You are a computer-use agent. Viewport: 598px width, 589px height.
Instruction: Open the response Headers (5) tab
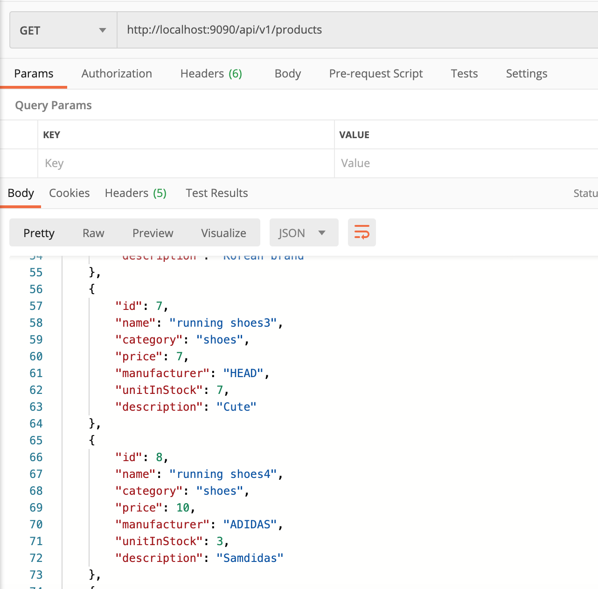pos(136,193)
